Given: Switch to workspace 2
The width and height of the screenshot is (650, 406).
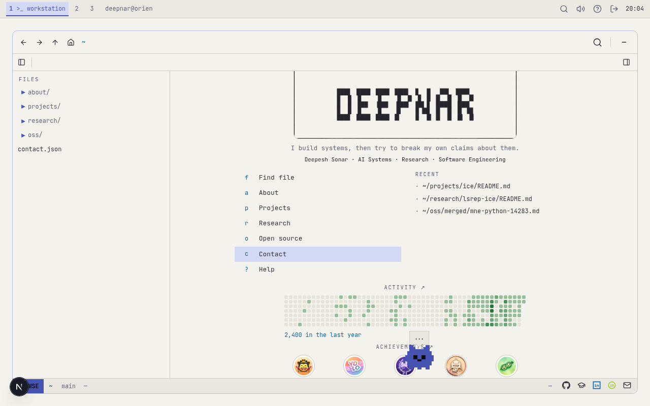Looking at the screenshot, I should click(77, 9).
